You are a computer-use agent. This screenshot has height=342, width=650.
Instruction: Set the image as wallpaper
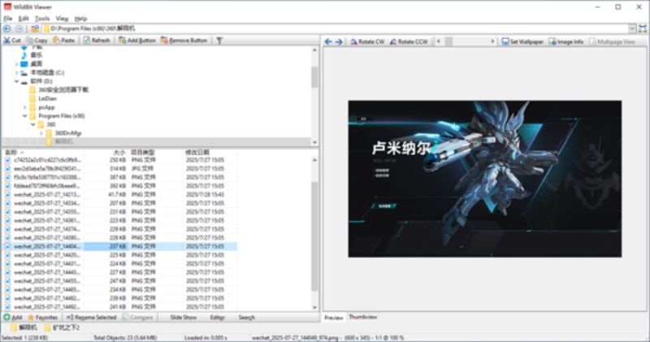pyautogui.click(x=522, y=41)
